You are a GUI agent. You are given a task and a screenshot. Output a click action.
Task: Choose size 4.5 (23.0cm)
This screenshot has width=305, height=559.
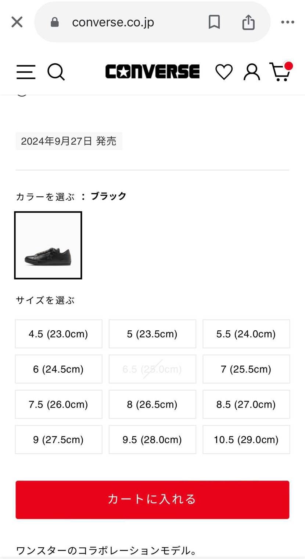[58, 334]
